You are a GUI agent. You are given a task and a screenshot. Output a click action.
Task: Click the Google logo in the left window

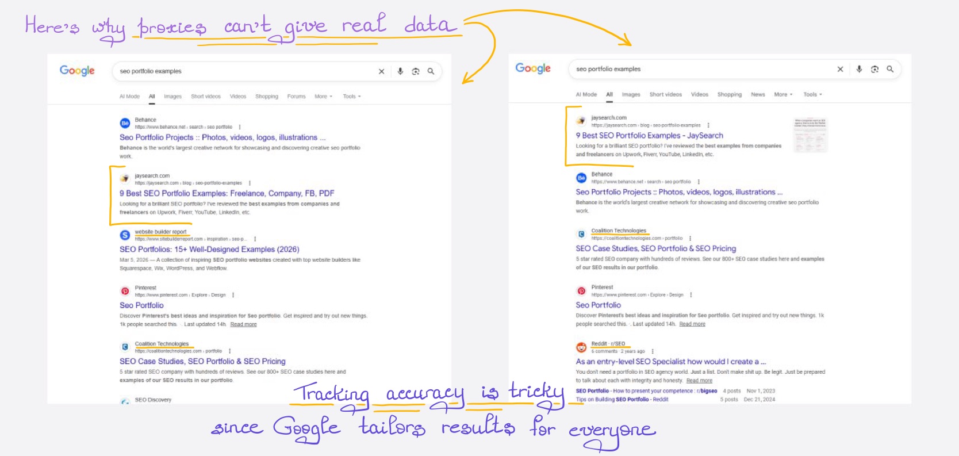[x=77, y=71]
